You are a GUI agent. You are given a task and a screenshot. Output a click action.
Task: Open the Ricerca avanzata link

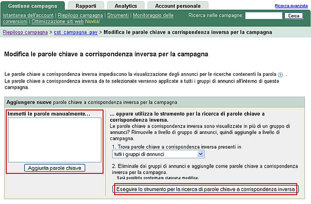coord(291,6)
